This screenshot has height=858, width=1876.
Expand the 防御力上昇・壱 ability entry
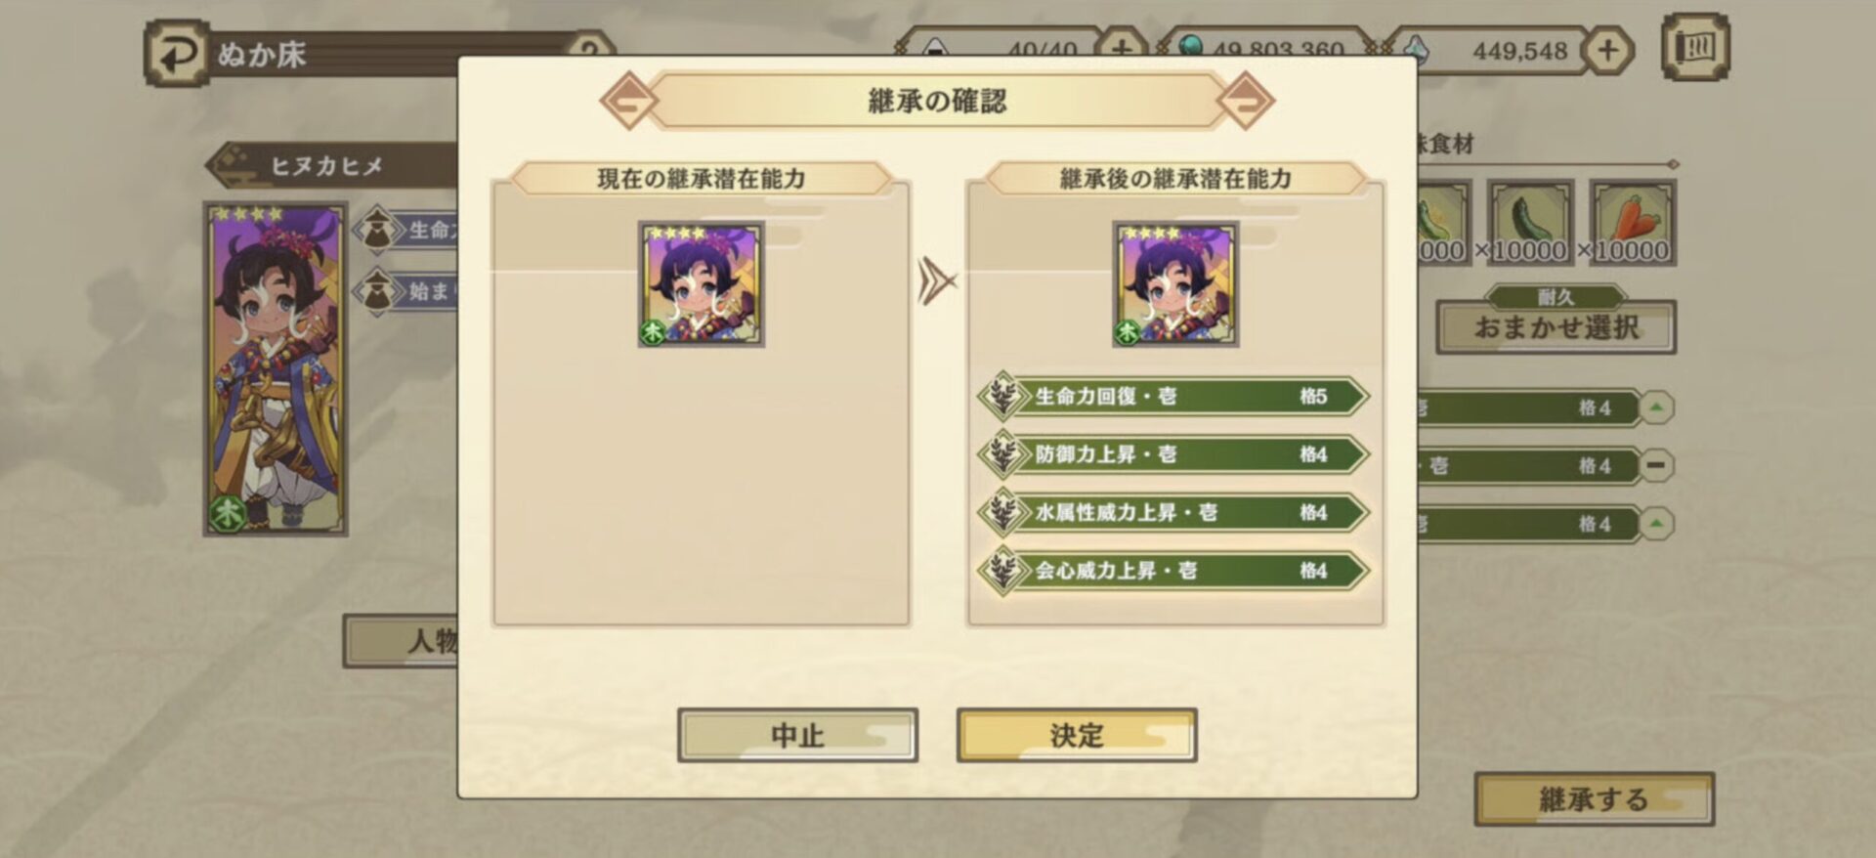pos(1172,454)
